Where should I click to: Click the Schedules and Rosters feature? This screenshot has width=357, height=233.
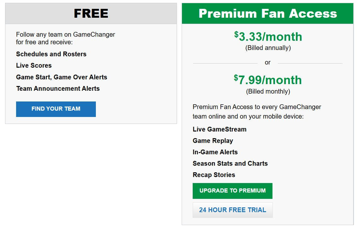[x=51, y=54]
